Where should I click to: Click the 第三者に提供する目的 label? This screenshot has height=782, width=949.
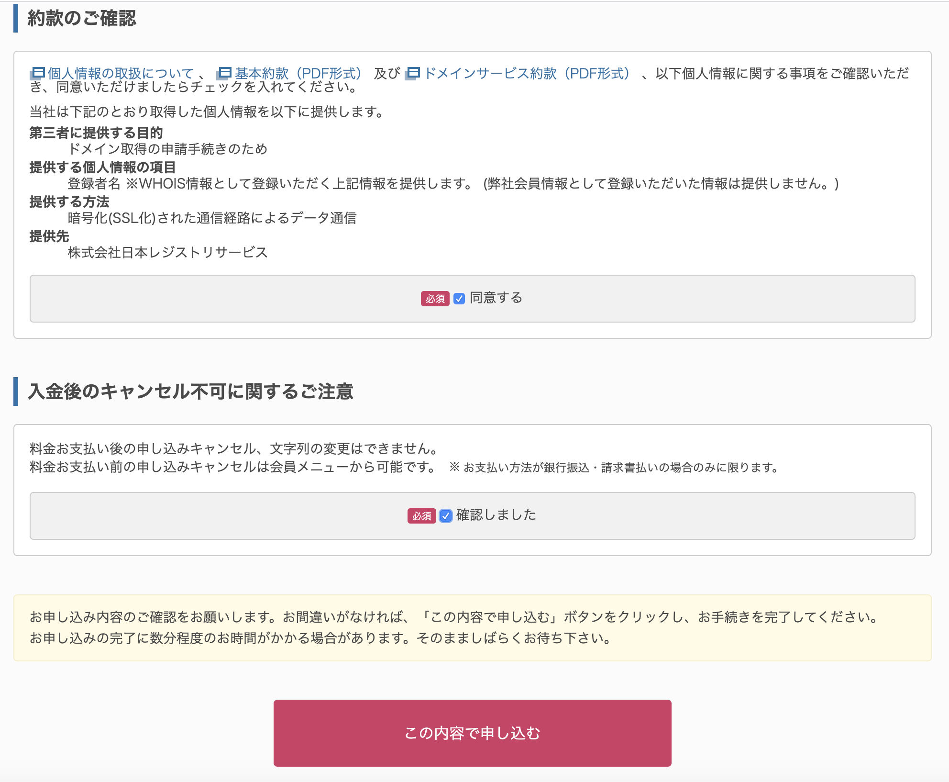click(96, 133)
